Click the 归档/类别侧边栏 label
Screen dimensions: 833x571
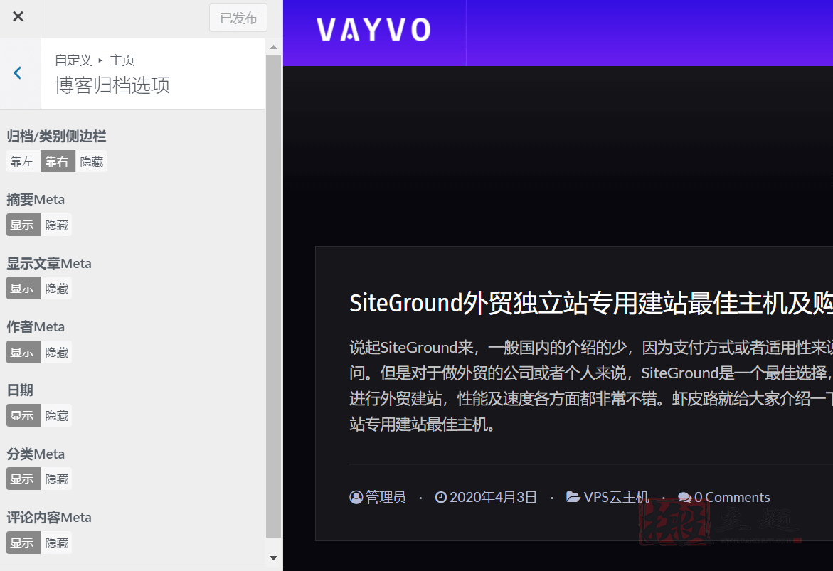pyautogui.click(x=56, y=136)
